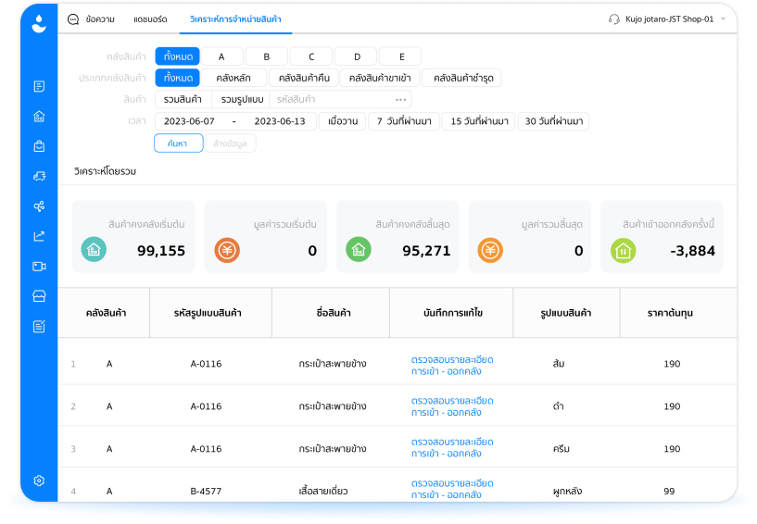Click teal warehouse icon on สินค้าคงคลังเริ่มต้น card
This screenshot has width=757, height=524.
pyautogui.click(x=94, y=249)
